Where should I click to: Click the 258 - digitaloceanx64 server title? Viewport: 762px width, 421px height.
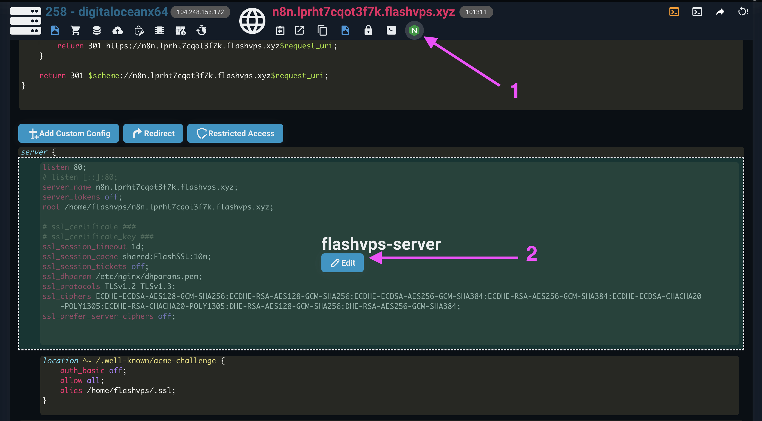pyautogui.click(x=106, y=12)
